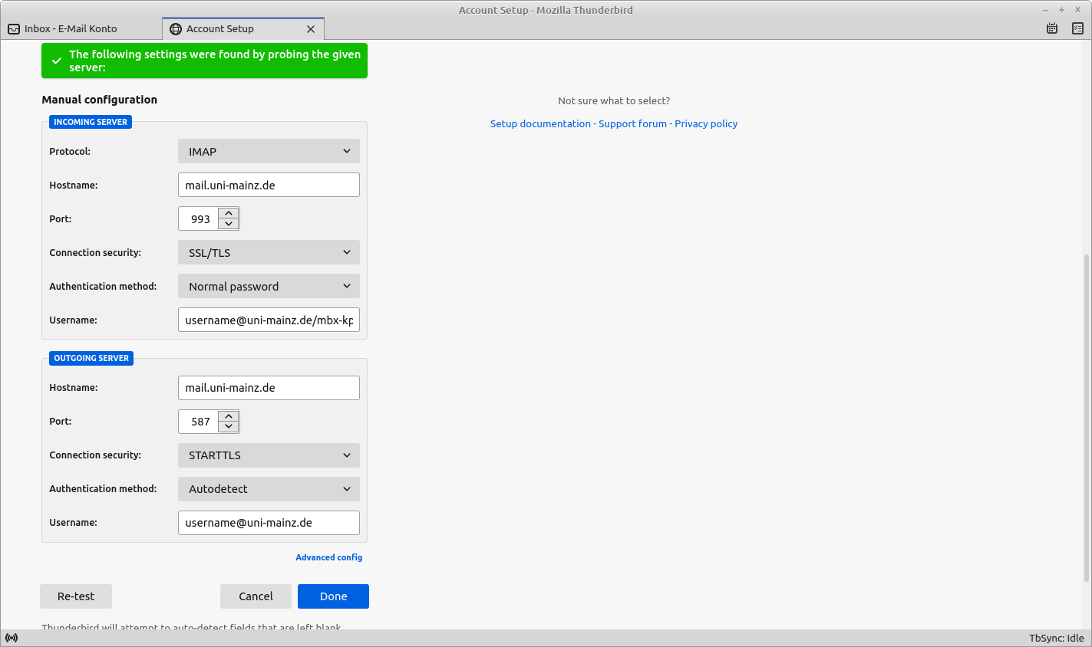Click the incoming Port 993 field
Image resolution: width=1092 pixels, height=647 pixels.
[200, 218]
